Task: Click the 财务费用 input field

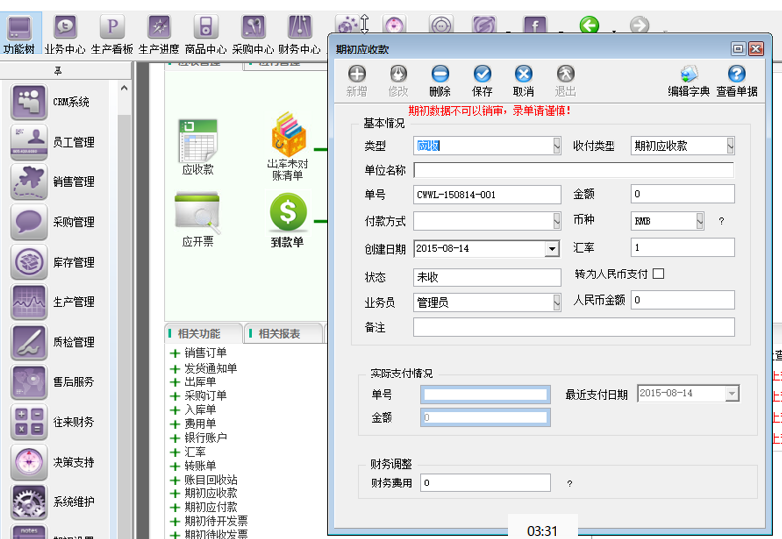Action: (x=486, y=483)
